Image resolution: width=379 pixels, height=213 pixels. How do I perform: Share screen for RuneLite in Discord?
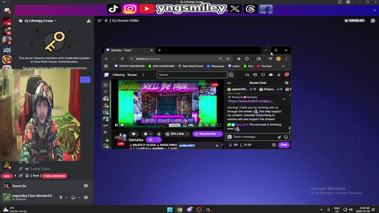pyautogui.click(x=86, y=186)
